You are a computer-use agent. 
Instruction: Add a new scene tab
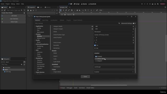(x=70, y=7)
